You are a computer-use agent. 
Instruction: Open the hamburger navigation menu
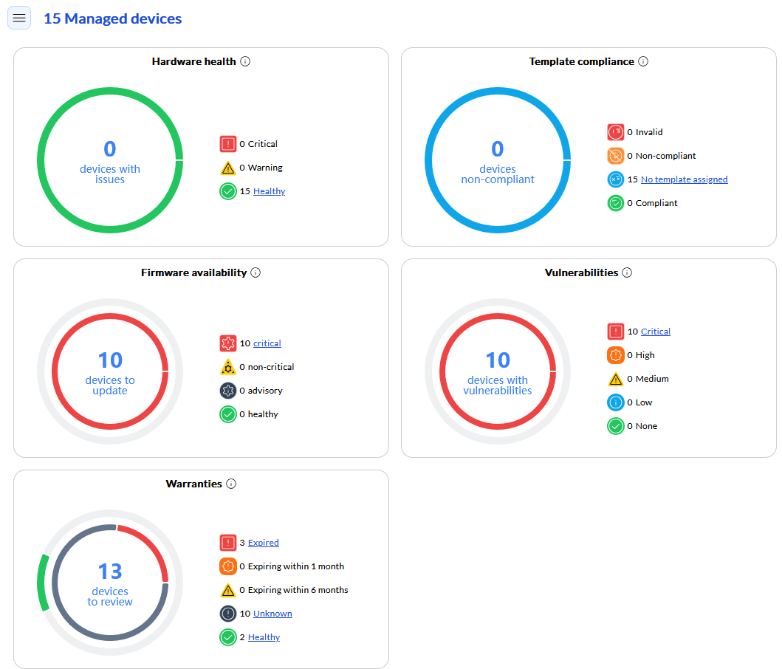click(19, 18)
